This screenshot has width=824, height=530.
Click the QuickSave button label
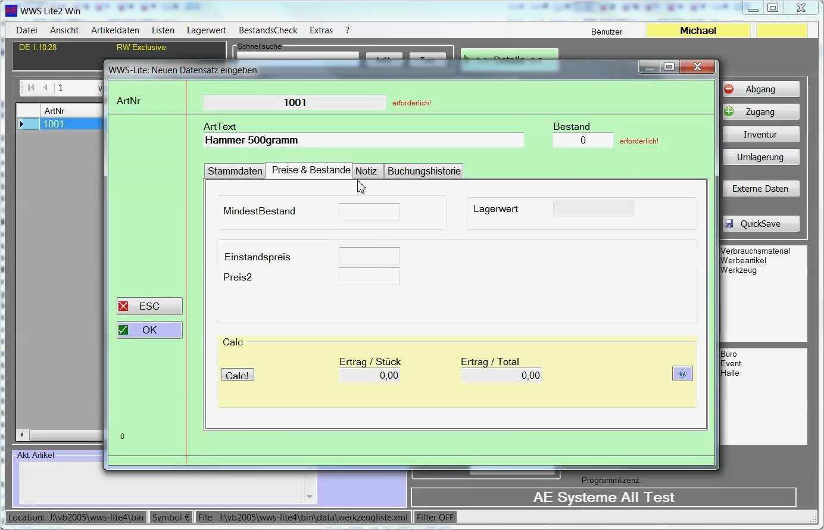coord(760,224)
